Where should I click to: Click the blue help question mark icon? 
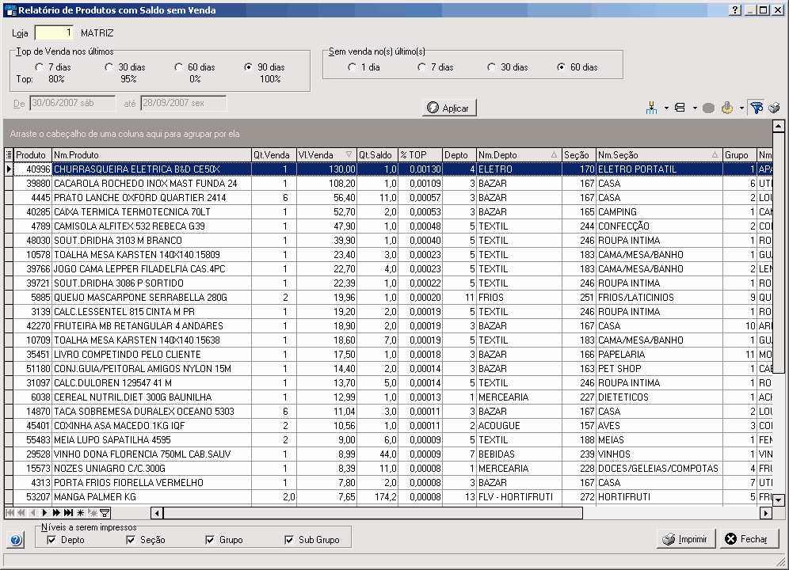(16, 540)
